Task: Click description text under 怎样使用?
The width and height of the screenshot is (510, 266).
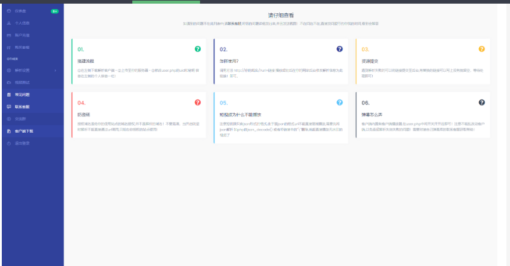Action: coord(281,73)
